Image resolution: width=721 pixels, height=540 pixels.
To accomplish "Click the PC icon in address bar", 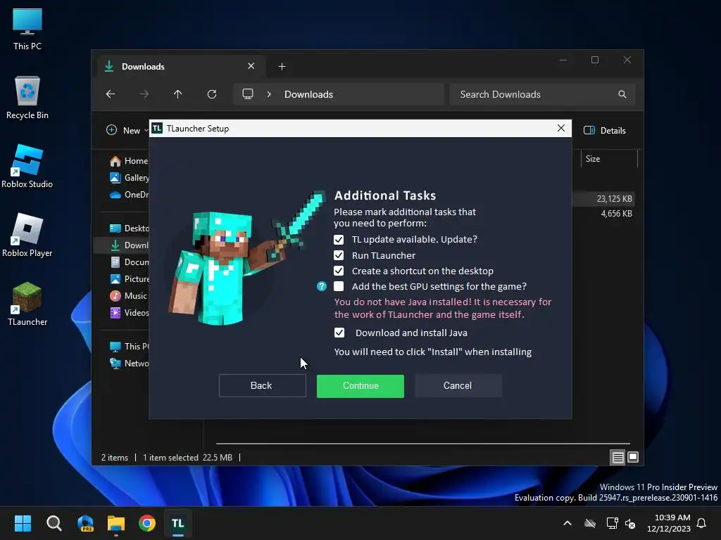I will (248, 94).
